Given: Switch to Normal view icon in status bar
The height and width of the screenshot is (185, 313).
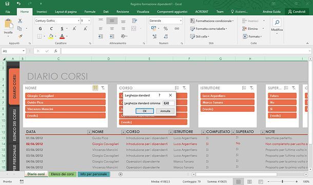Looking at the screenshot, I should click(239, 181).
